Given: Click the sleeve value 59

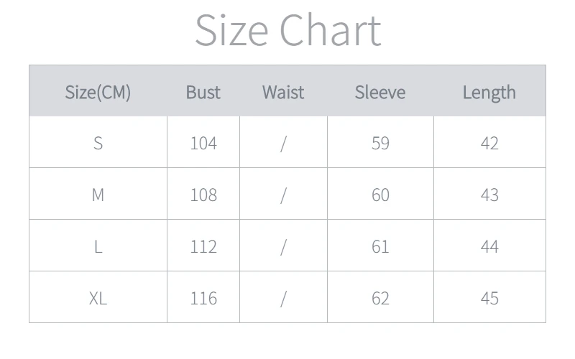Looking at the screenshot, I should click(380, 143).
